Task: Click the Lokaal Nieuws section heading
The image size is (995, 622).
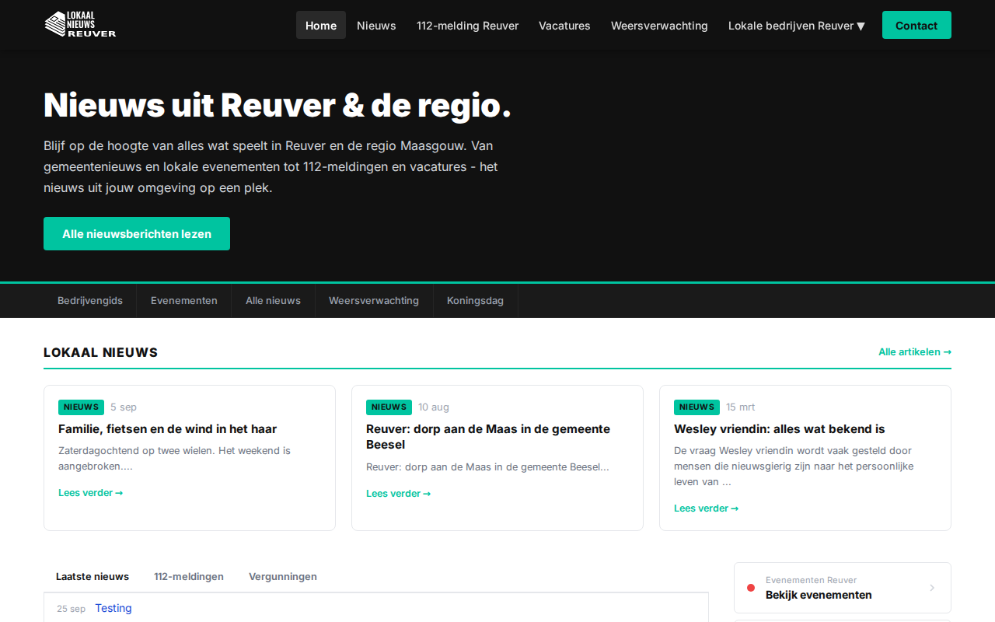Action: (x=100, y=352)
